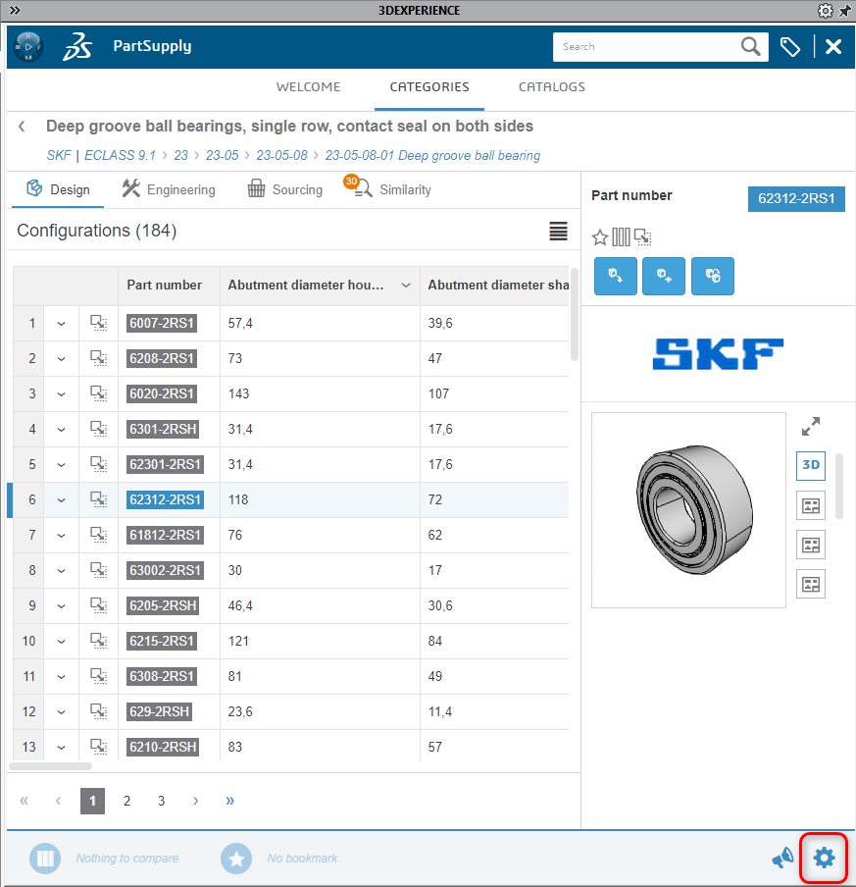The image size is (856, 887).
Task: Open the settings gear in bottom bar
Action: click(x=824, y=858)
